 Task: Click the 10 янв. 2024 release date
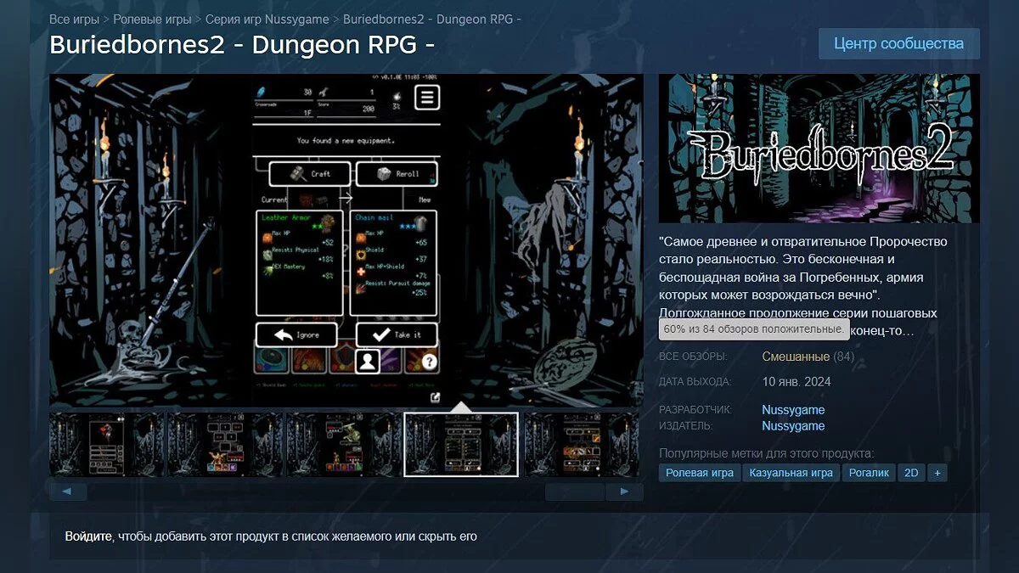tap(797, 381)
